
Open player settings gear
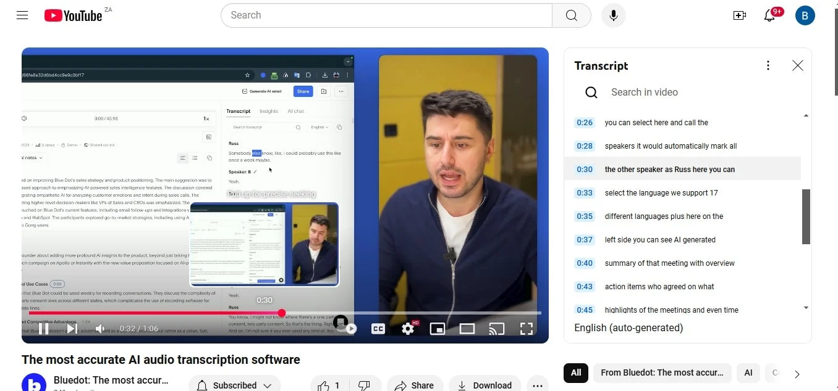pos(408,329)
